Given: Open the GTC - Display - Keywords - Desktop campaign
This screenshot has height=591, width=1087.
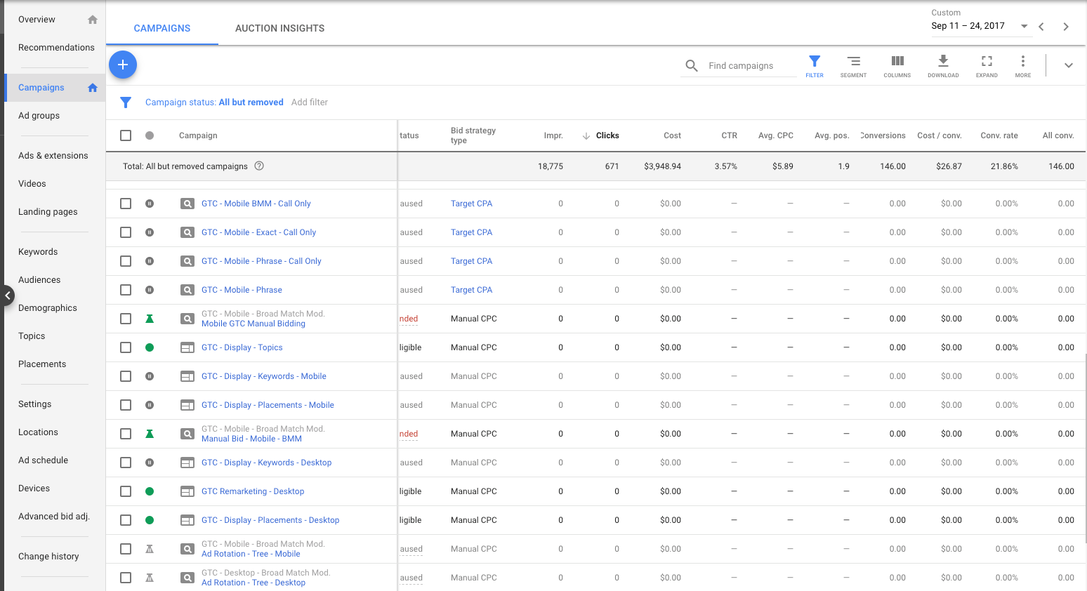Looking at the screenshot, I should pyautogui.click(x=266, y=463).
